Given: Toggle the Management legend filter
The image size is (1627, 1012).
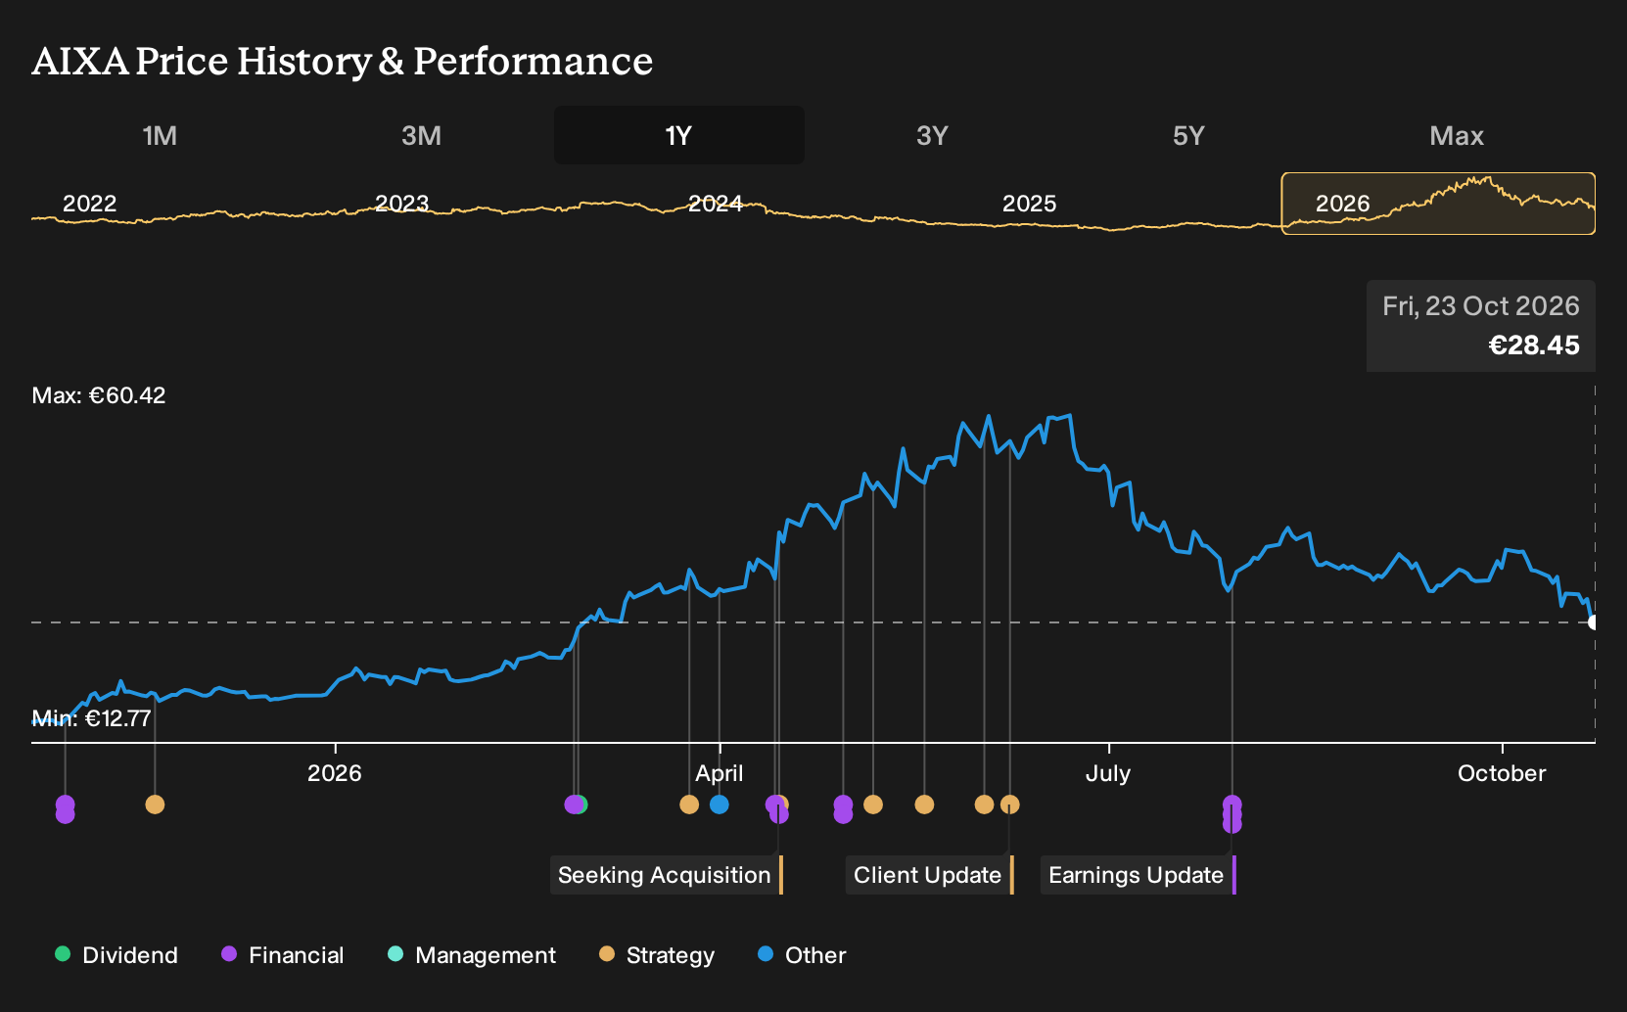Looking at the screenshot, I should tap(472, 955).
